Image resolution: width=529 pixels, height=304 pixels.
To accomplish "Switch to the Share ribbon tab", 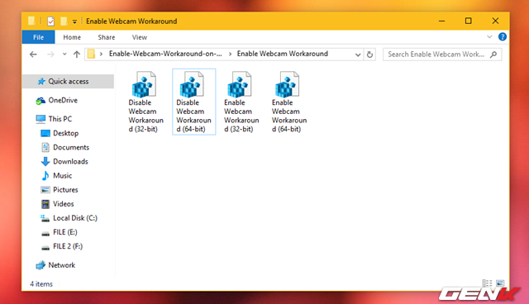I will pos(107,37).
